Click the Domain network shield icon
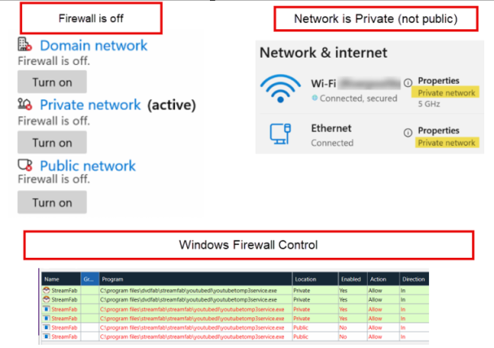This screenshot has width=494, height=348. 24,46
